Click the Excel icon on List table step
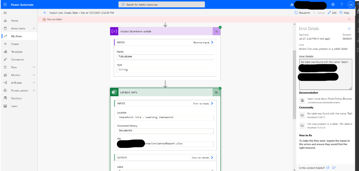This screenshot has height=171, width=359. (x=114, y=92)
